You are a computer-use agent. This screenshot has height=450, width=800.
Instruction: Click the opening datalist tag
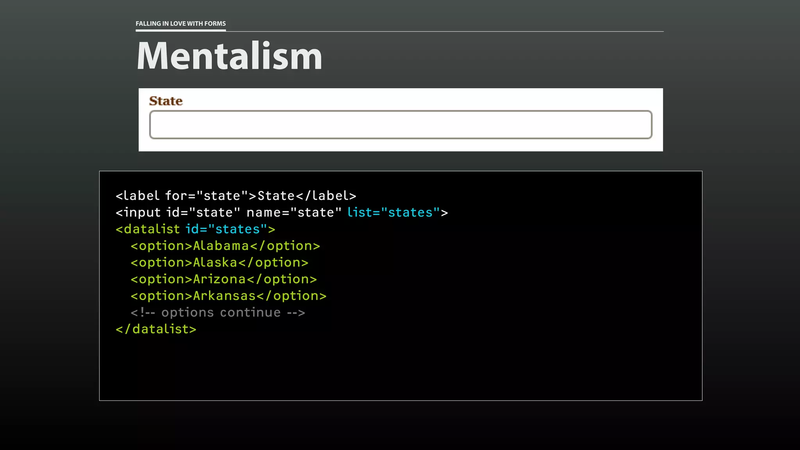coord(148,229)
